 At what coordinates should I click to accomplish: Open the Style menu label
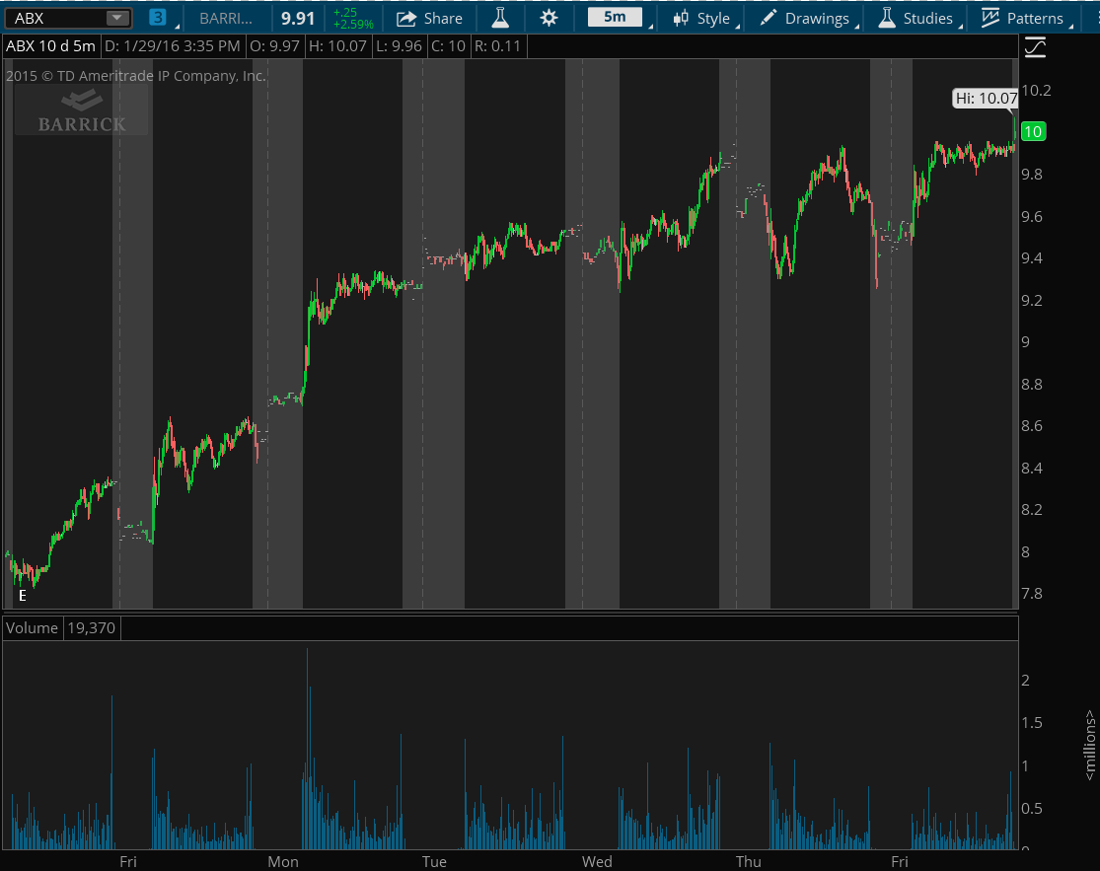(x=713, y=18)
